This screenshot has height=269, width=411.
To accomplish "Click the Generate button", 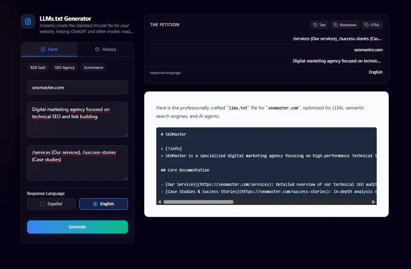I will click(x=77, y=227).
